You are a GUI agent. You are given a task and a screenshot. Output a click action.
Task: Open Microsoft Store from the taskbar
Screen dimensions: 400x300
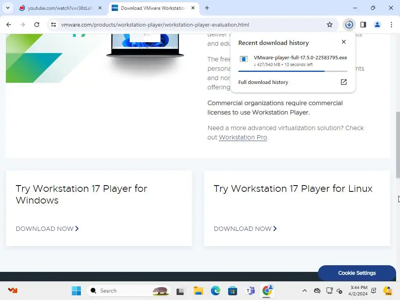tap(233, 291)
